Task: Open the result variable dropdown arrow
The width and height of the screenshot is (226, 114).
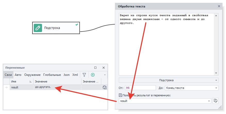Action: [209, 101]
